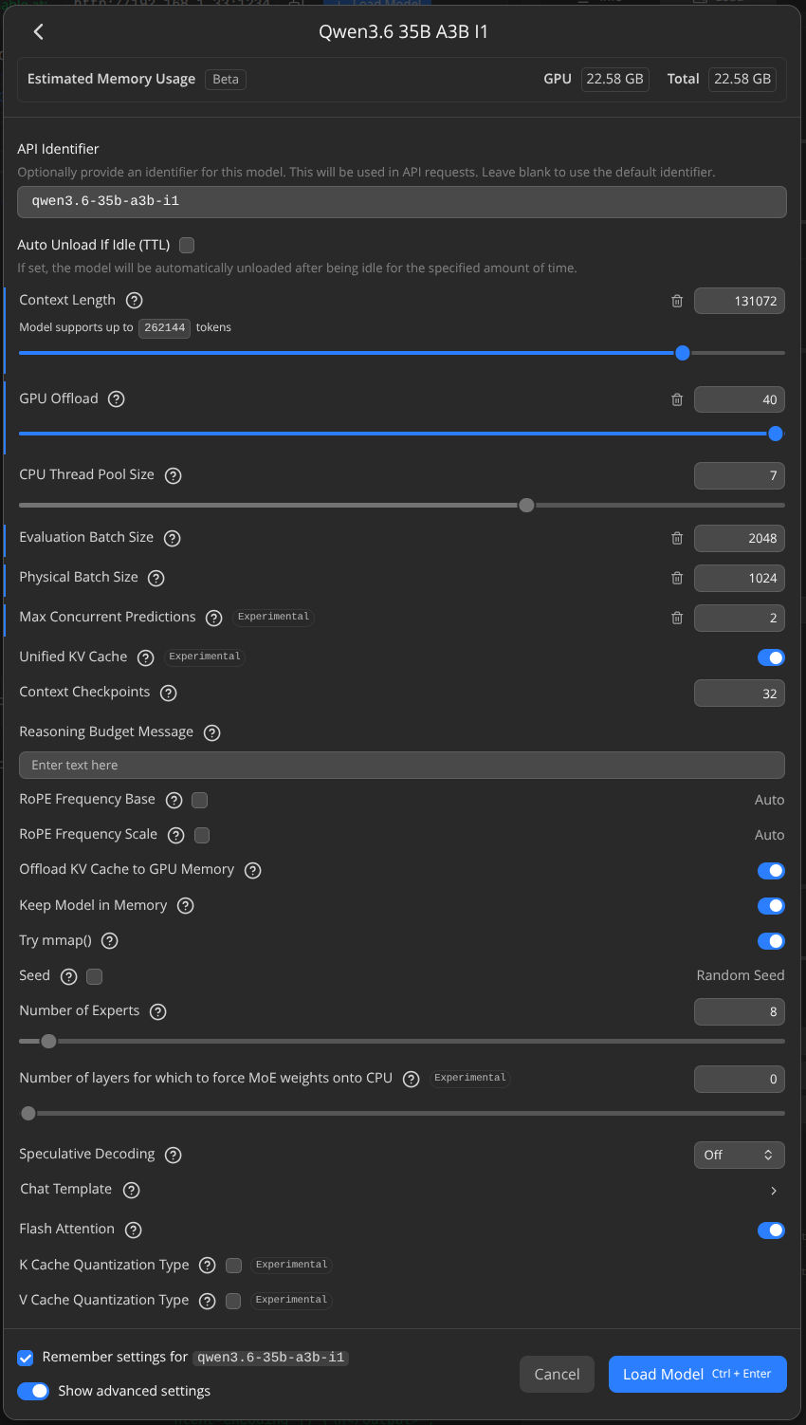Toggle Unified KV Cache switch
The image size is (806, 1425).
(771, 657)
